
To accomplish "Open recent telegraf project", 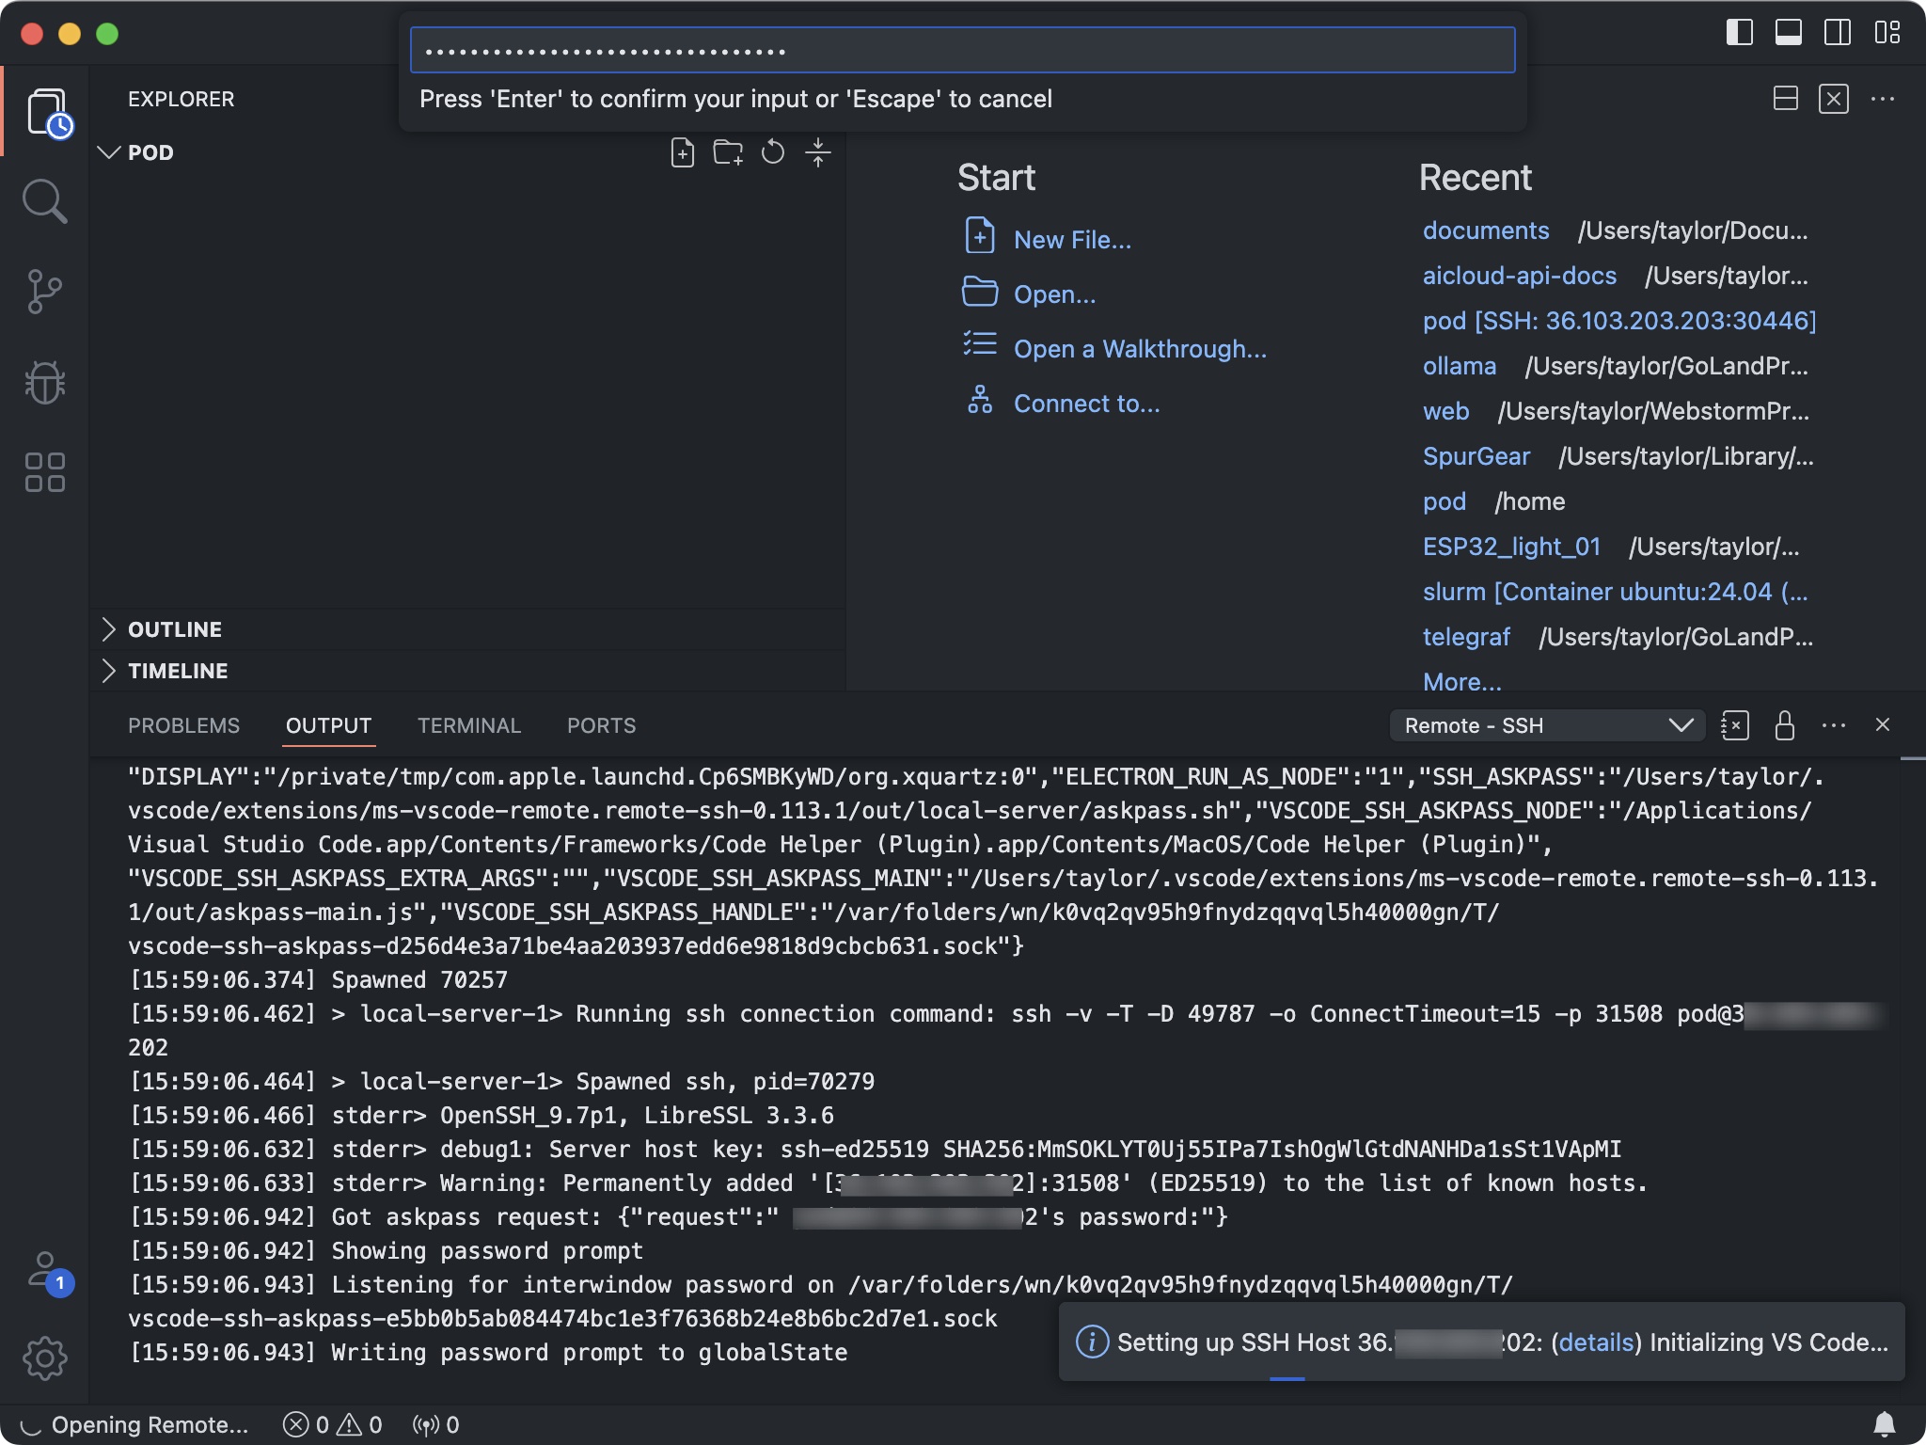I will point(1466,637).
